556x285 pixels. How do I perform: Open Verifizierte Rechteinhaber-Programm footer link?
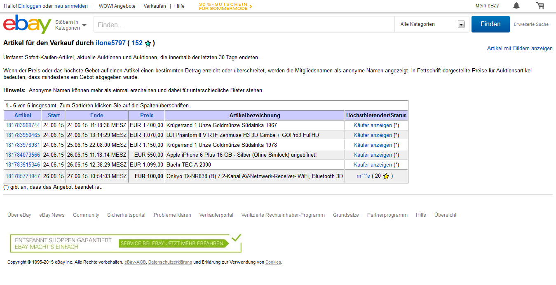(x=283, y=215)
